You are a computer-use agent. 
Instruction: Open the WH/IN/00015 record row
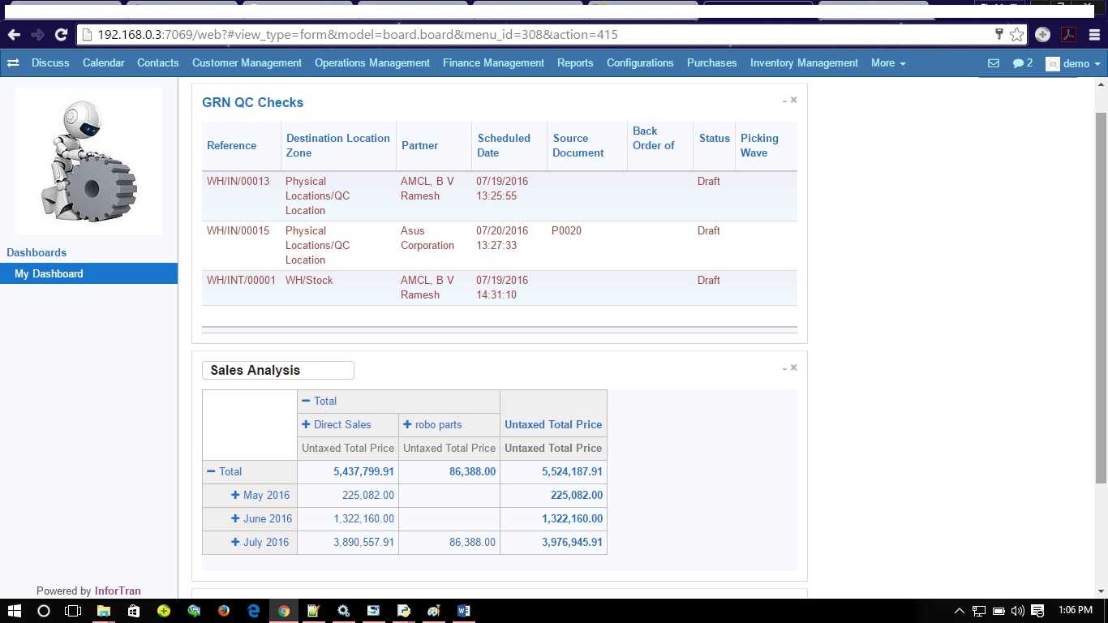coord(238,231)
